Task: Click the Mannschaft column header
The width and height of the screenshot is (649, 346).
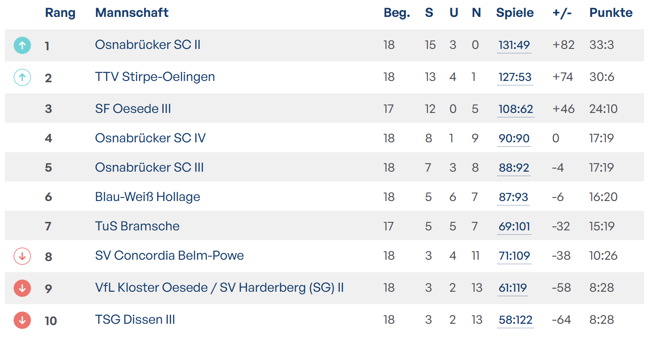Action: [131, 13]
